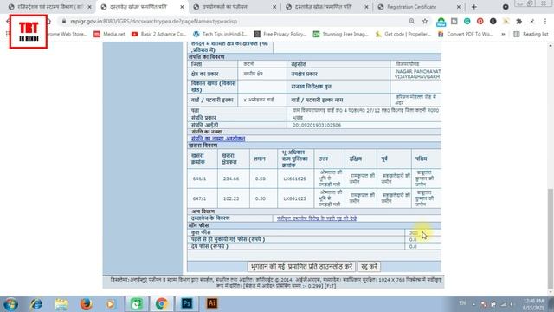This screenshot has height=312, width=554.
Task: Open Internet Explorer from the taskbar
Action: point(36,304)
